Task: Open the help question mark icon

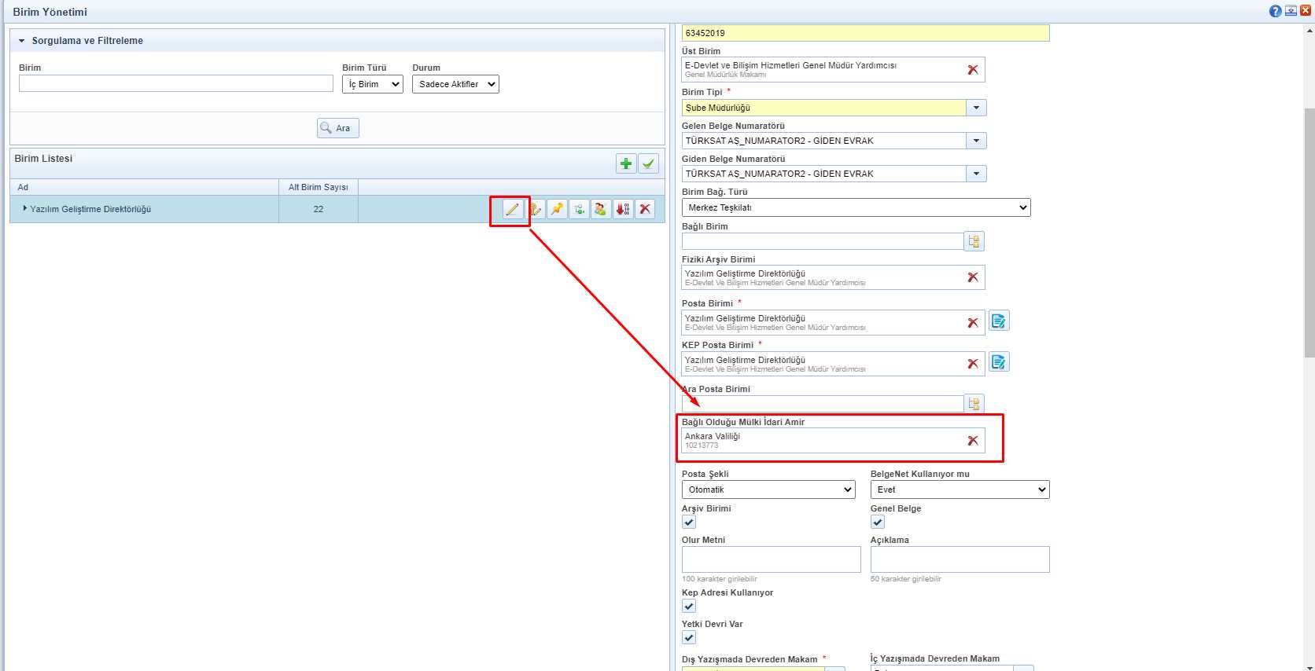Action: point(1275,11)
